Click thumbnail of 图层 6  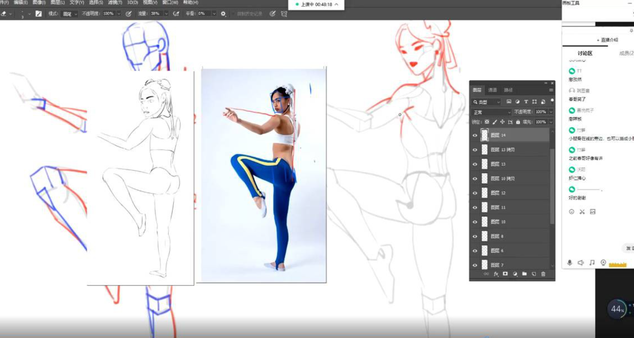[x=485, y=251]
